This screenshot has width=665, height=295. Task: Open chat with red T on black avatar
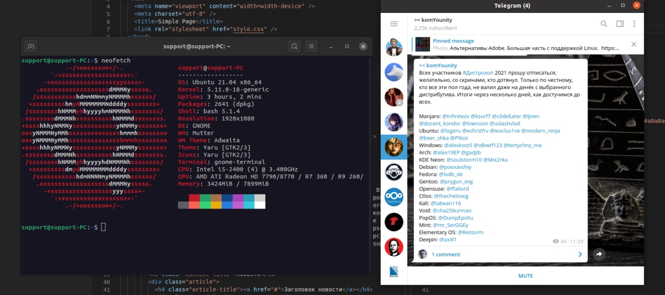(394, 221)
